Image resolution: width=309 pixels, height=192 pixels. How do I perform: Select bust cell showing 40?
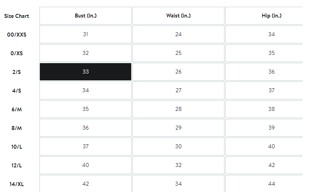(85, 165)
